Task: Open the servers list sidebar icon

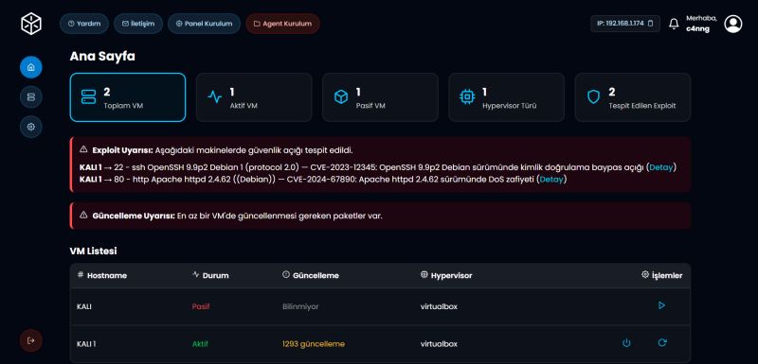Action: tap(31, 96)
